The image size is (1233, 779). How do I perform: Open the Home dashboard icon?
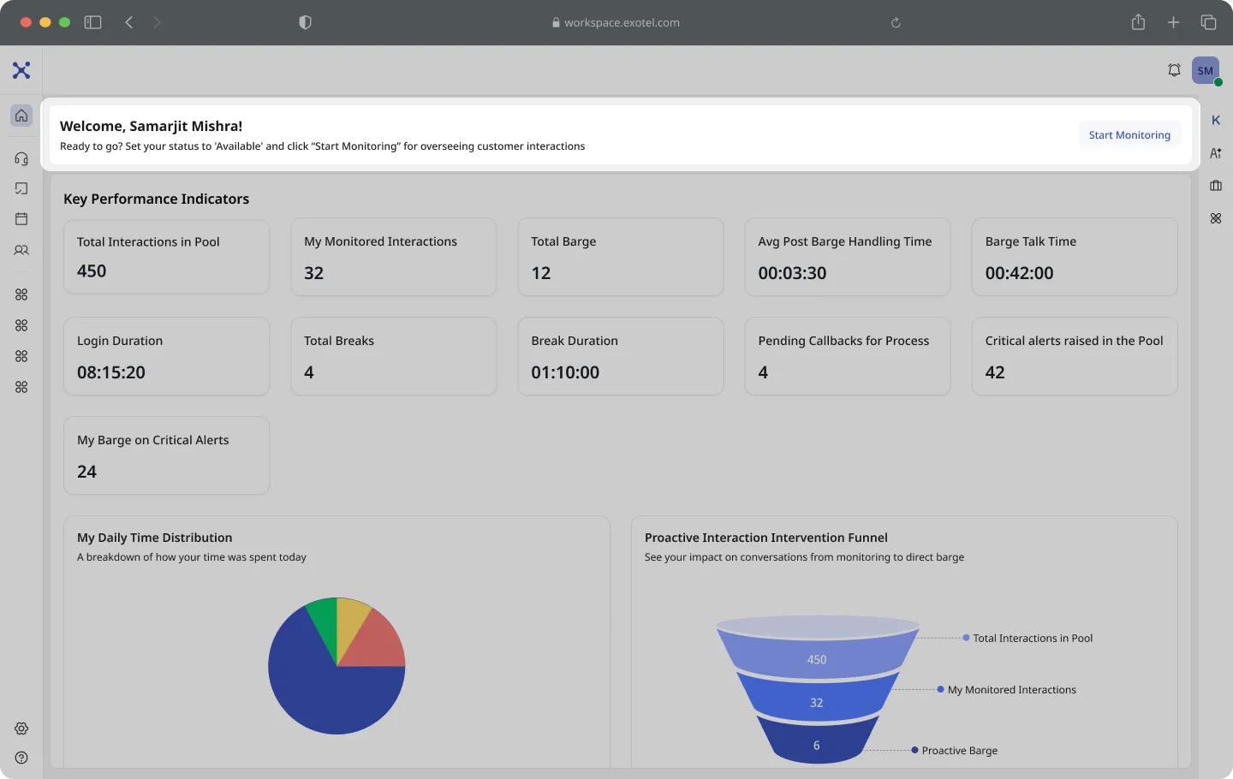[x=21, y=116]
